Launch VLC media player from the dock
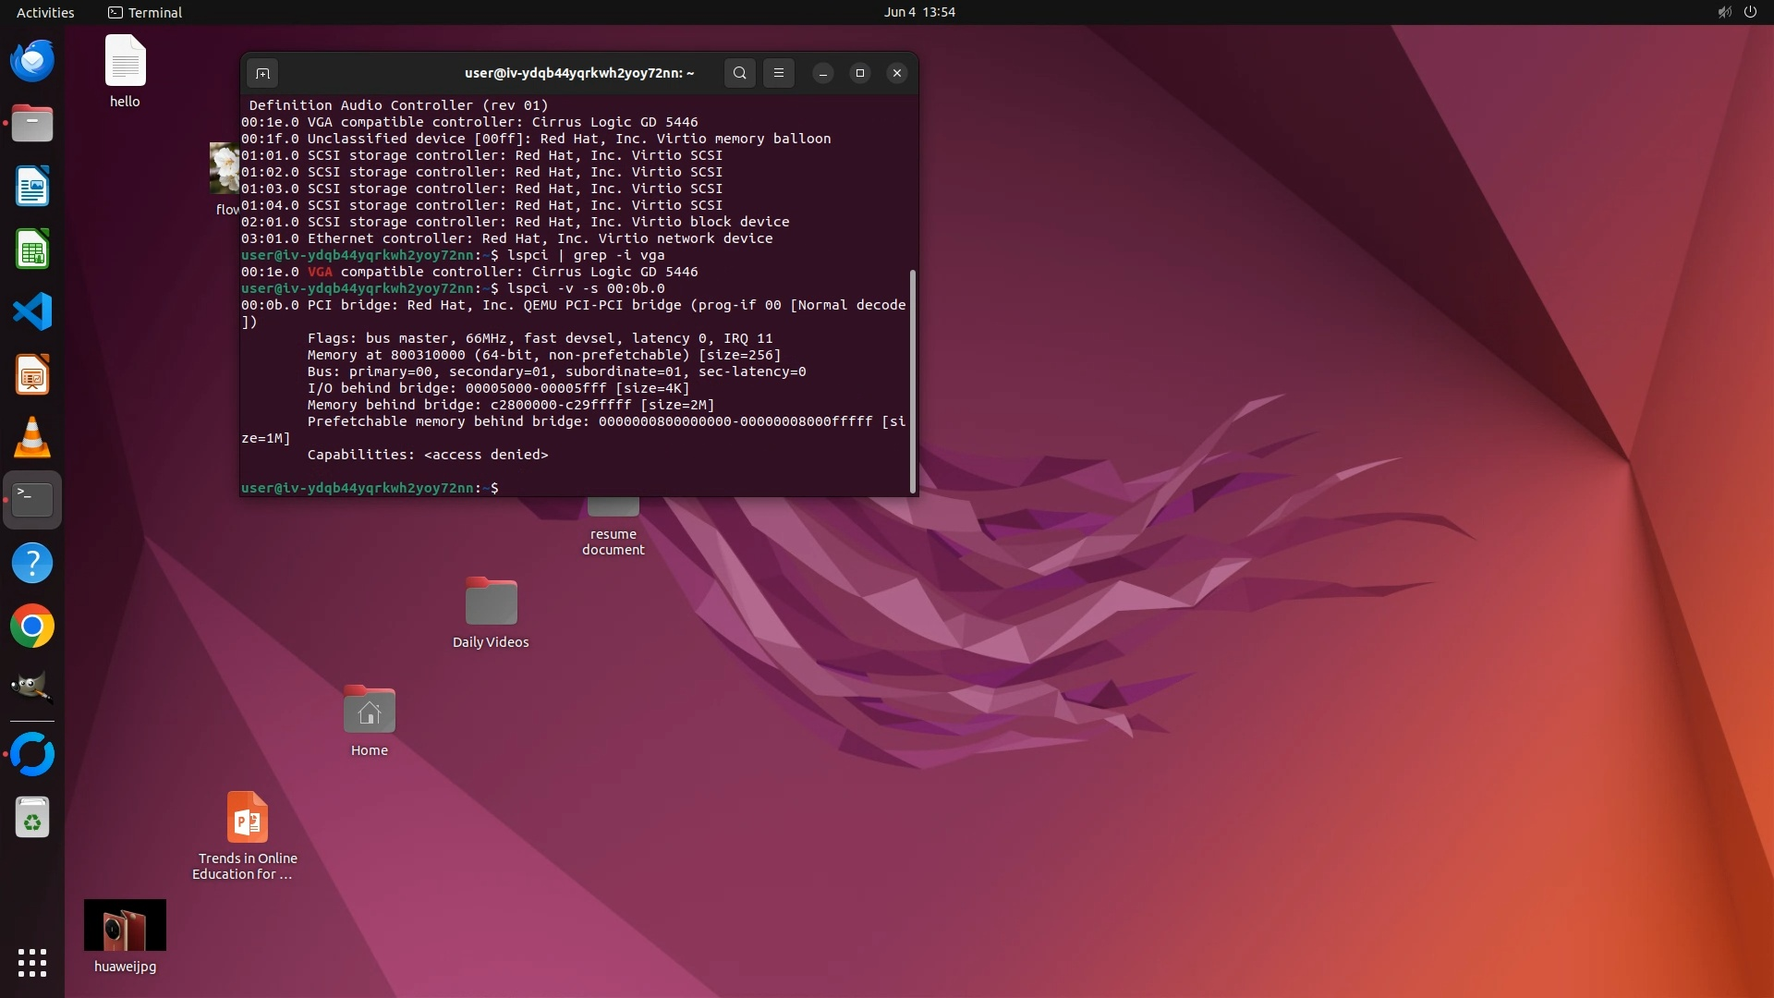Screen dimensions: 1774x998 coord(32,438)
